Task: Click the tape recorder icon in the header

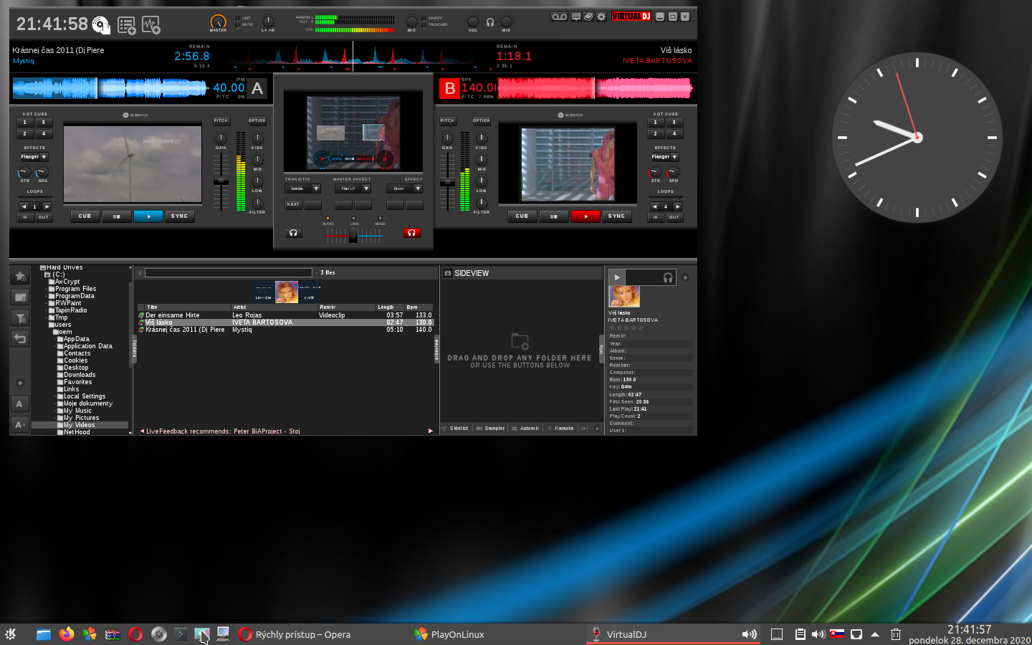Action: pos(559,16)
